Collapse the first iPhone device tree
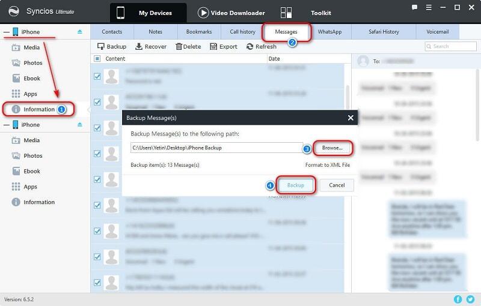Image resolution: width=481 pixels, height=306 pixels. pyautogui.click(x=6, y=31)
